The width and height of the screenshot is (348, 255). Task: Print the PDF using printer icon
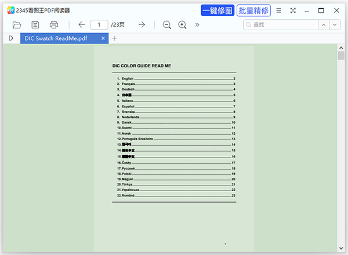point(54,24)
